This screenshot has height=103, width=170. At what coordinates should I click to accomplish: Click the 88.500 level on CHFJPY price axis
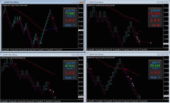coord(81,60)
